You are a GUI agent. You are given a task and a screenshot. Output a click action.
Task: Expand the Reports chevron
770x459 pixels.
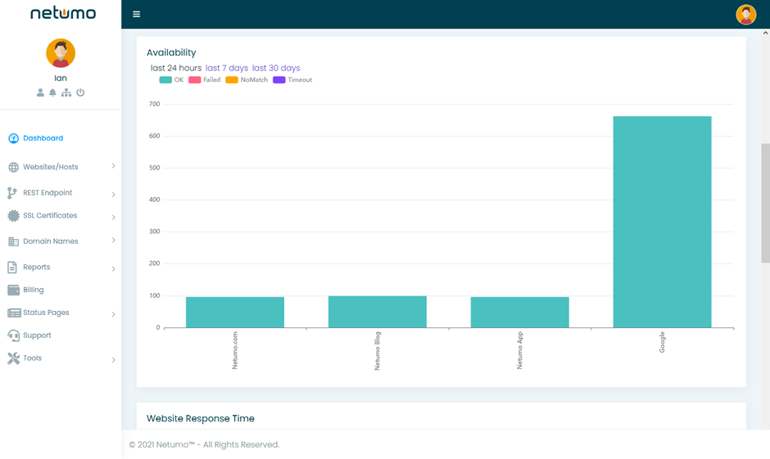(x=113, y=268)
